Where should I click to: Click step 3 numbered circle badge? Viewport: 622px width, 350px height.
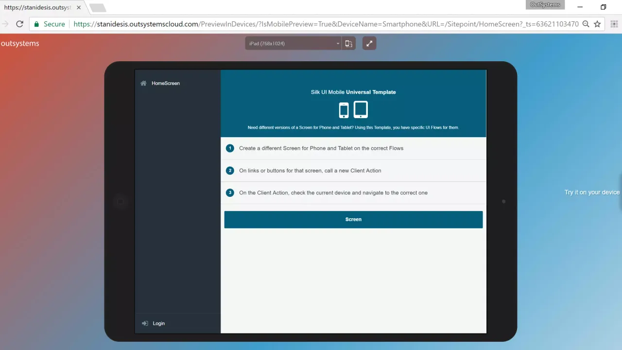tap(230, 192)
